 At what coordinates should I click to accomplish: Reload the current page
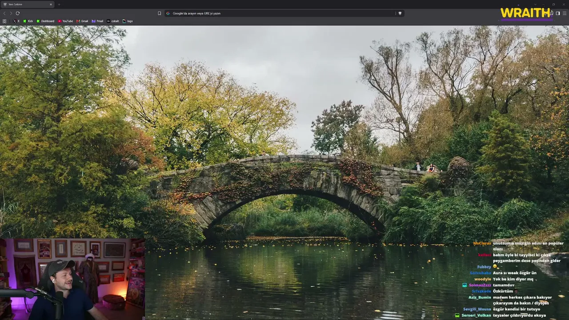coord(18,13)
